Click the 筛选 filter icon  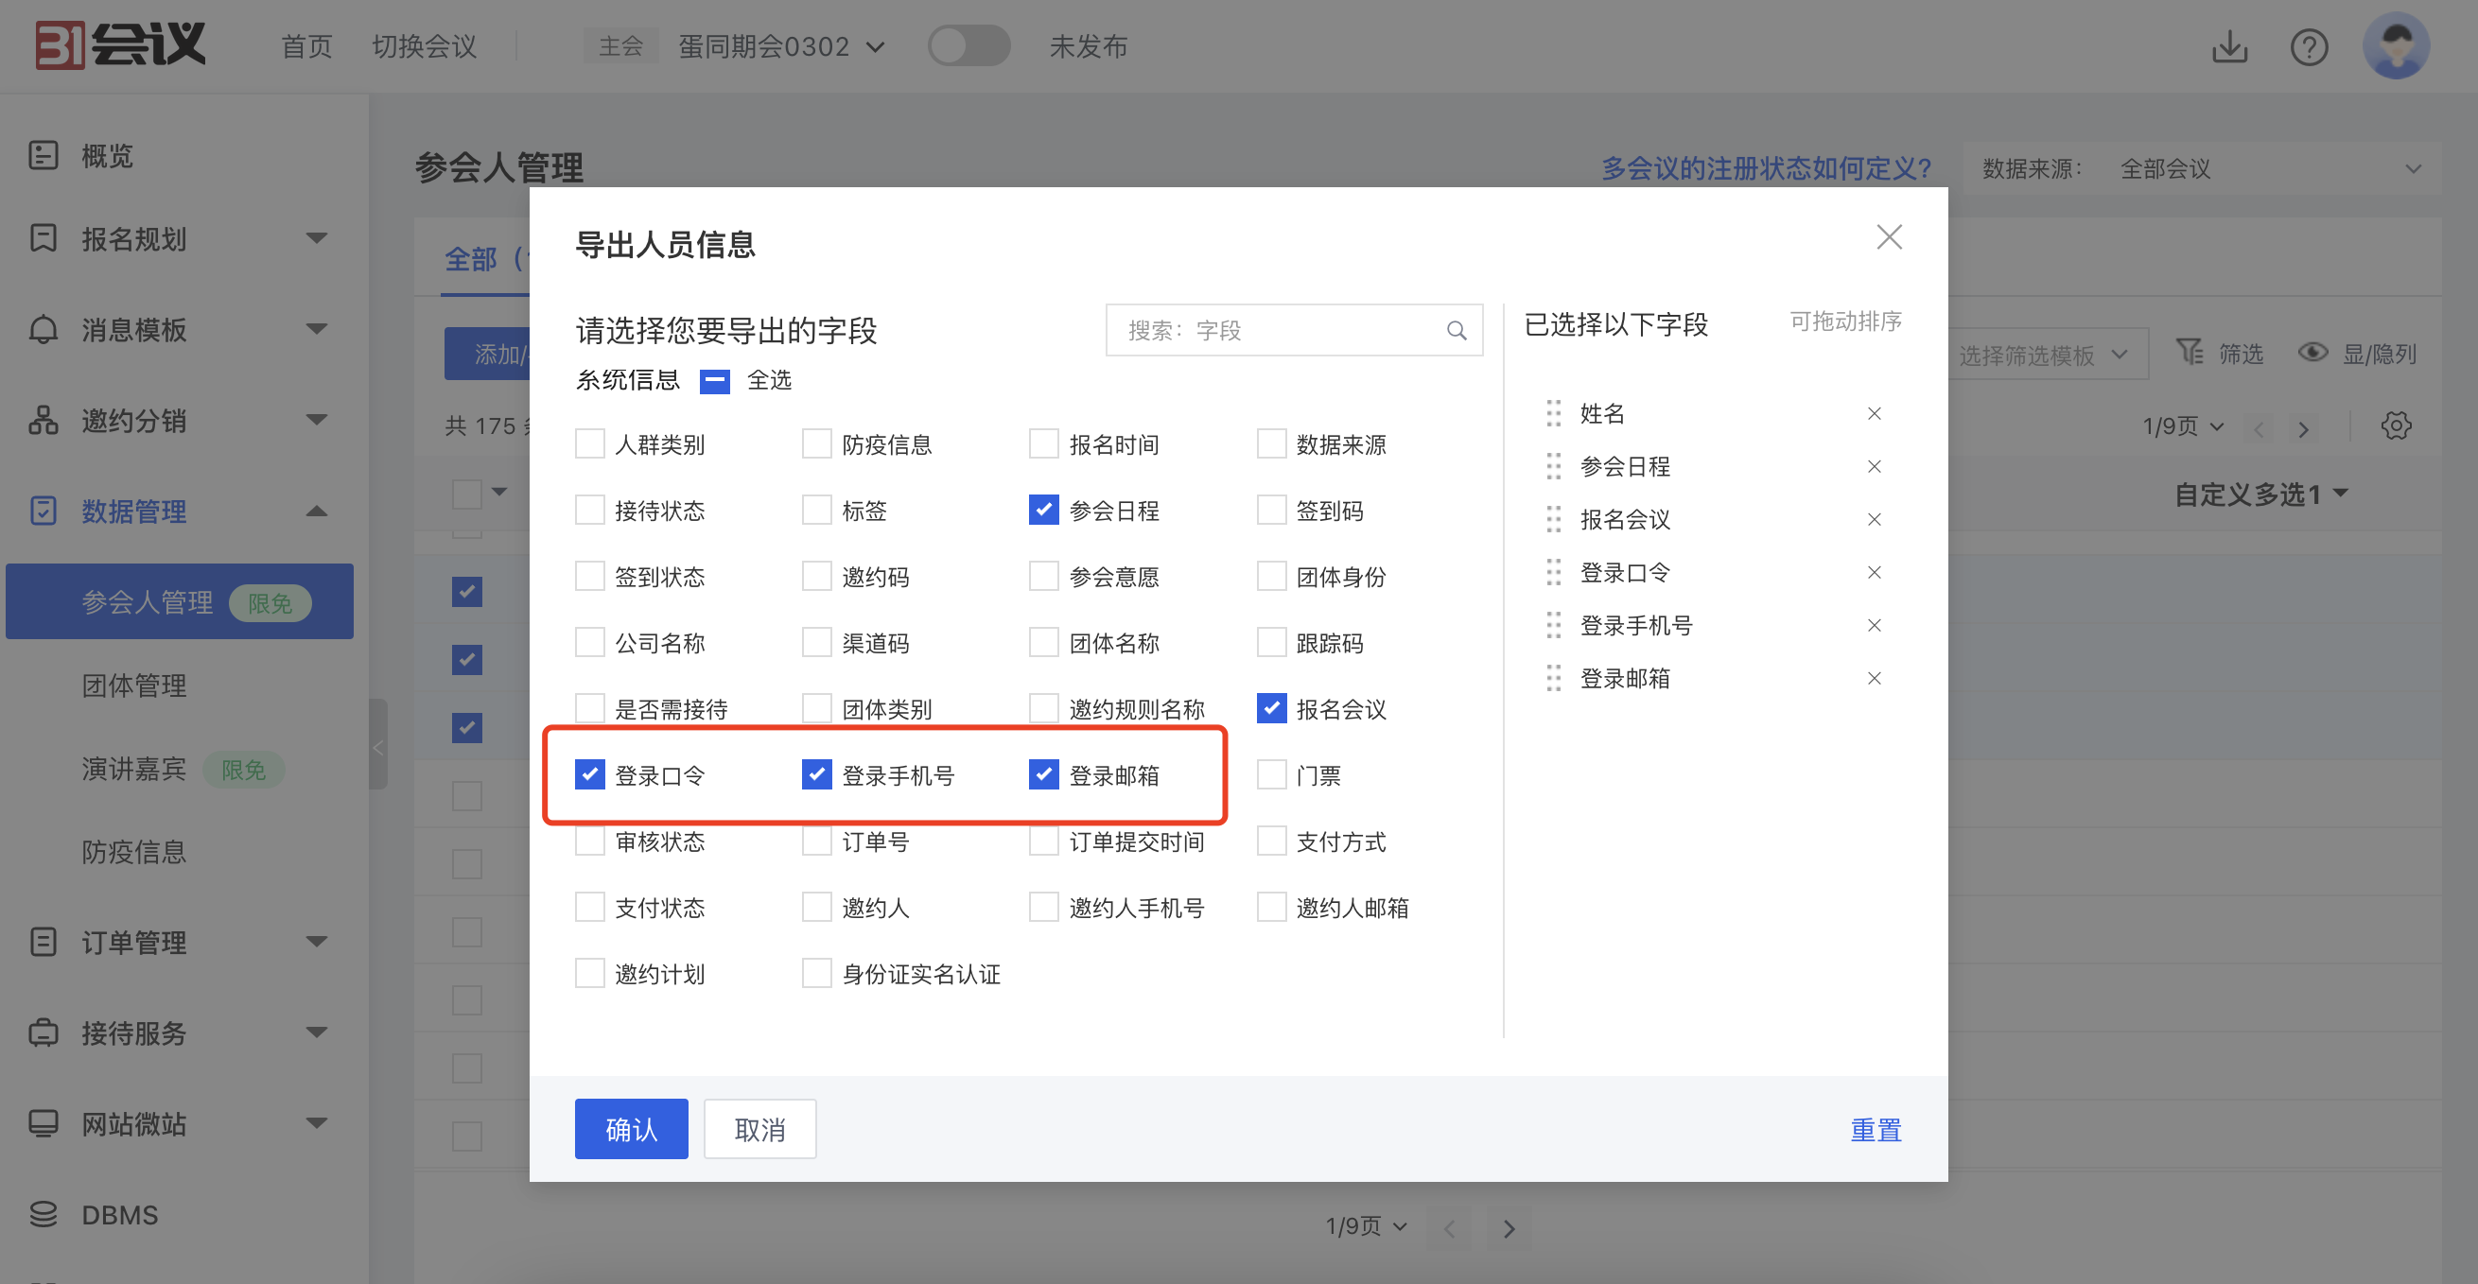click(2189, 353)
